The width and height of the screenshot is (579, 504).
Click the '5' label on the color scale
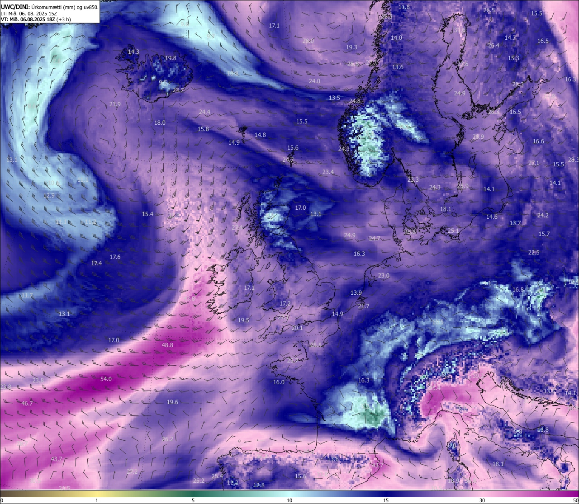point(193,500)
